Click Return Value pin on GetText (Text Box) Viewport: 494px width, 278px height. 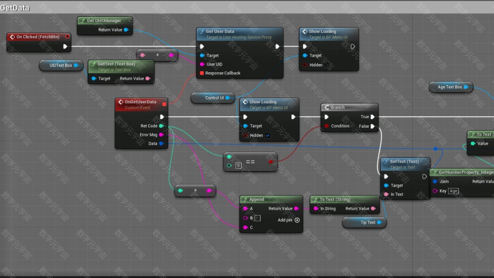(148, 78)
